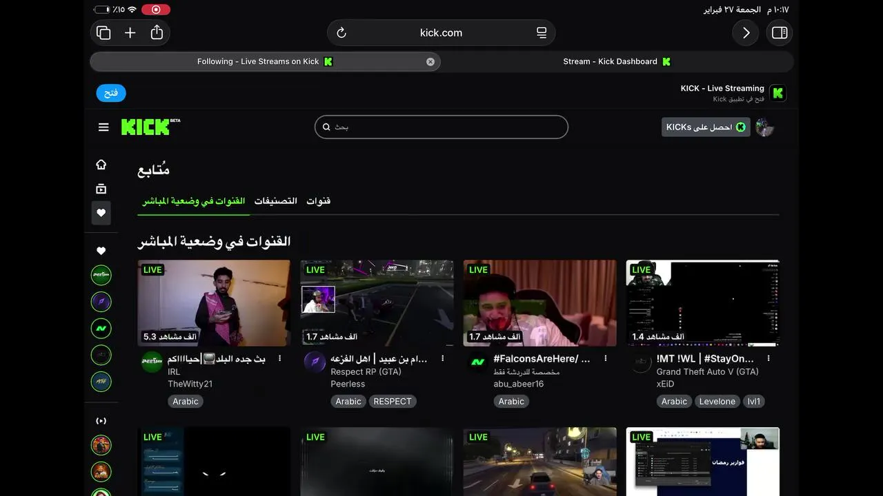Open the page reader menu icon
Viewport: 883px width, 496px height.
[x=542, y=32]
